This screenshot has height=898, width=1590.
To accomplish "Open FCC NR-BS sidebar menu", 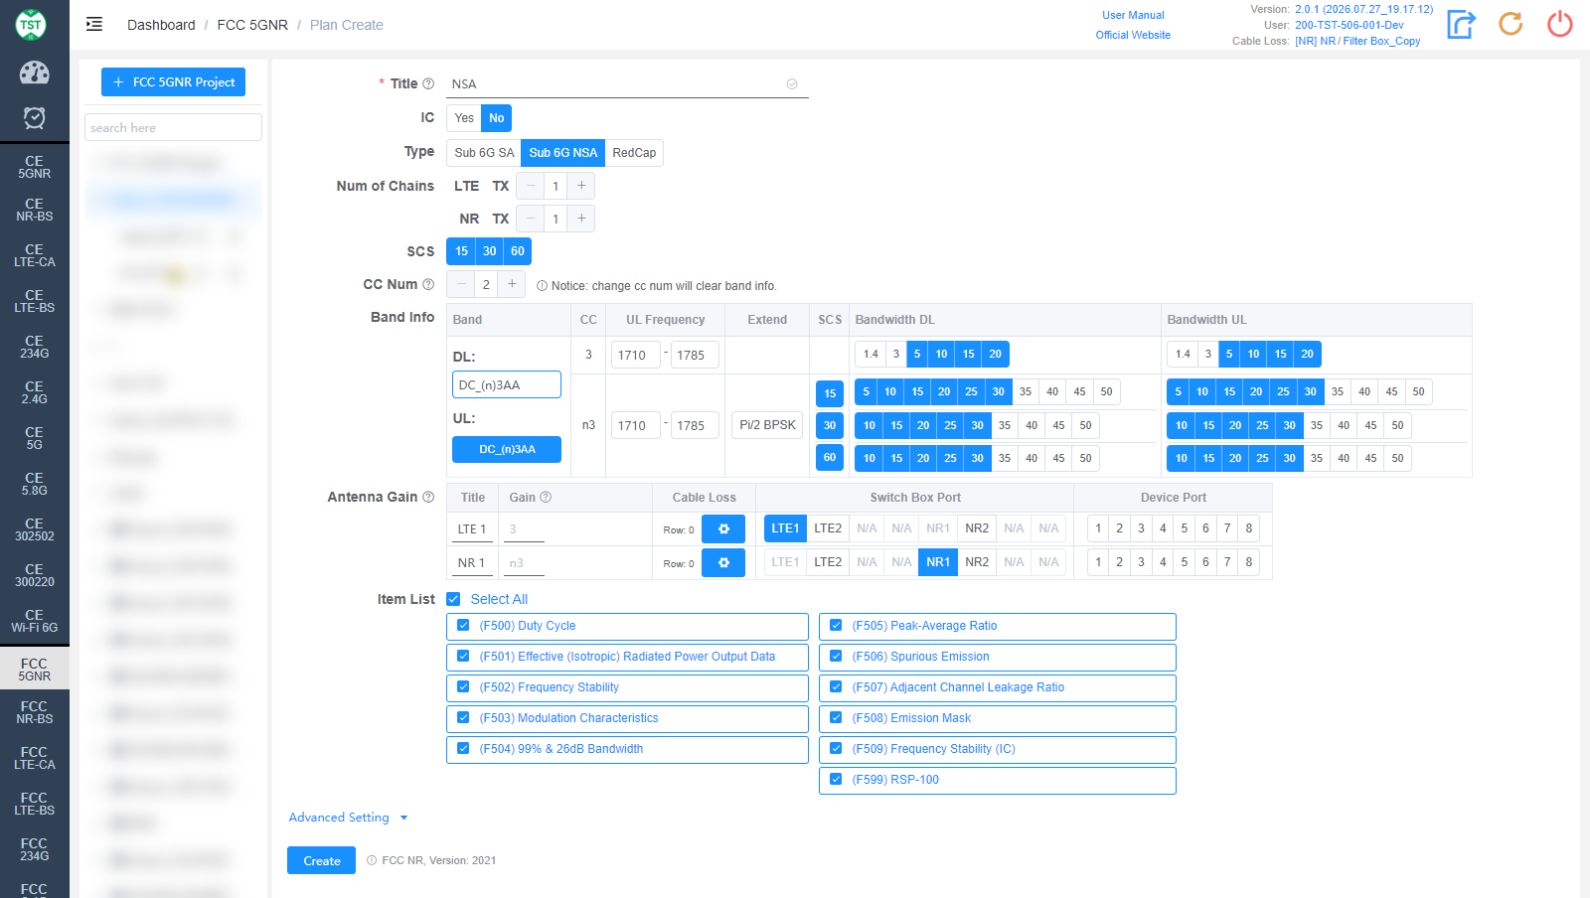I will point(35,712).
